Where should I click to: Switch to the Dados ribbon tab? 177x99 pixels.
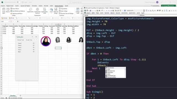[x=40, y=6]
